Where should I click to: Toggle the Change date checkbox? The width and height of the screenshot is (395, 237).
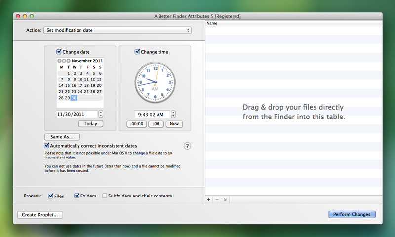(59, 52)
